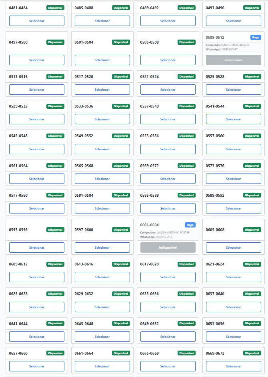Image resolution: width=268 pixels, height=377 pixels.
Task: Choose Selecionar for ticket range 0517-0520
Action: coord(102,90)
